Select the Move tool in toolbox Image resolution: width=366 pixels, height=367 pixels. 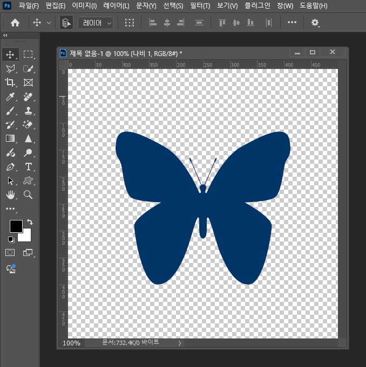(x=10, y=55)
